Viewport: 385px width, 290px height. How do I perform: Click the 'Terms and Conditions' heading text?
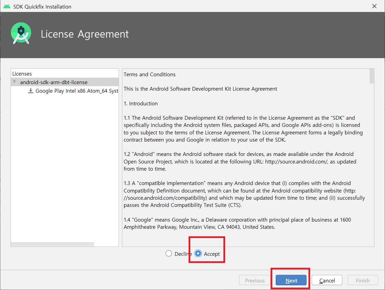(150, 75)
